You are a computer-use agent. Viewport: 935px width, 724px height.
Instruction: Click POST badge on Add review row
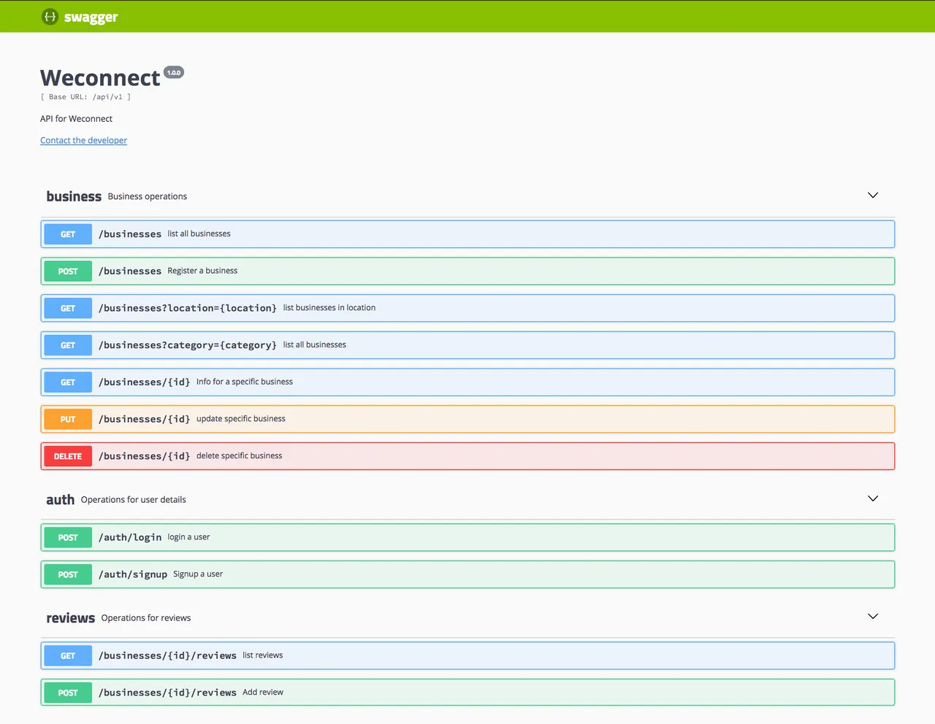pos(68,693)
